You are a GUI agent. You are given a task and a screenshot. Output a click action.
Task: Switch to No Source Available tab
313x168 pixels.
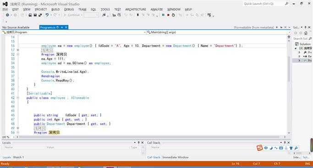coord(16,27)
